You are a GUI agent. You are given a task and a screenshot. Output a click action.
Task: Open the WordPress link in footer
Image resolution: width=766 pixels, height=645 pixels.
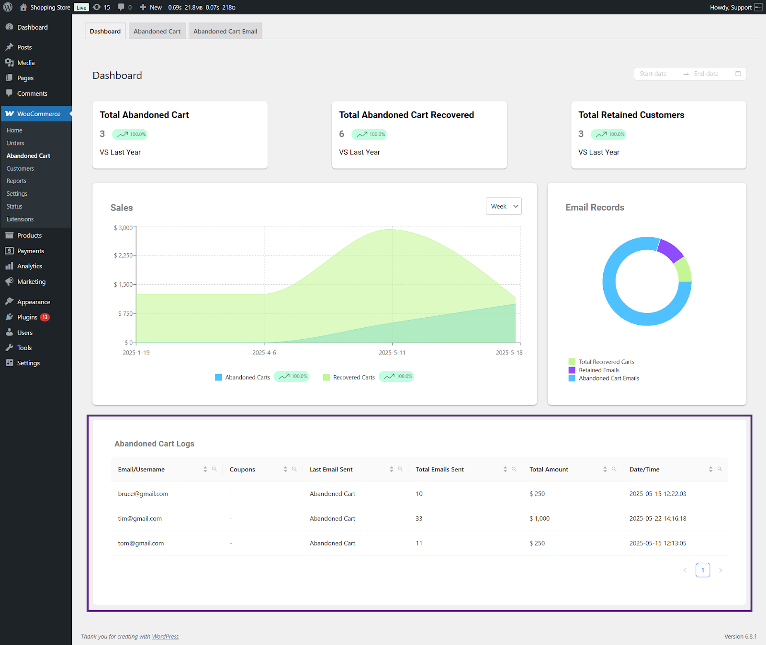coord(165,636)
